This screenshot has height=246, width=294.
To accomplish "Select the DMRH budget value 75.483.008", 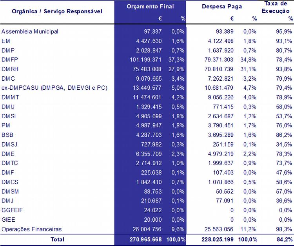I will coord(145,69).
